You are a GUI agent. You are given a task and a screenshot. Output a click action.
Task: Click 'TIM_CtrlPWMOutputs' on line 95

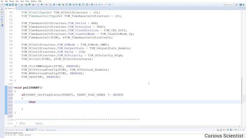(x=38, y=66)
